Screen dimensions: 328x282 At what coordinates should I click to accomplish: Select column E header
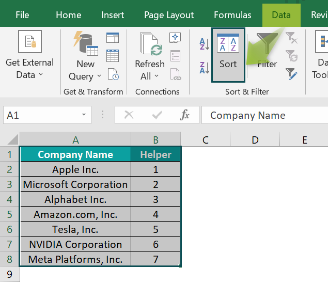tap(304, 140)
